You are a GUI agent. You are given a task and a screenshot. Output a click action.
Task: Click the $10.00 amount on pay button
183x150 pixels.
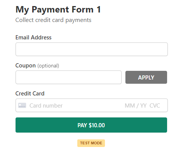tap(97, 125)
